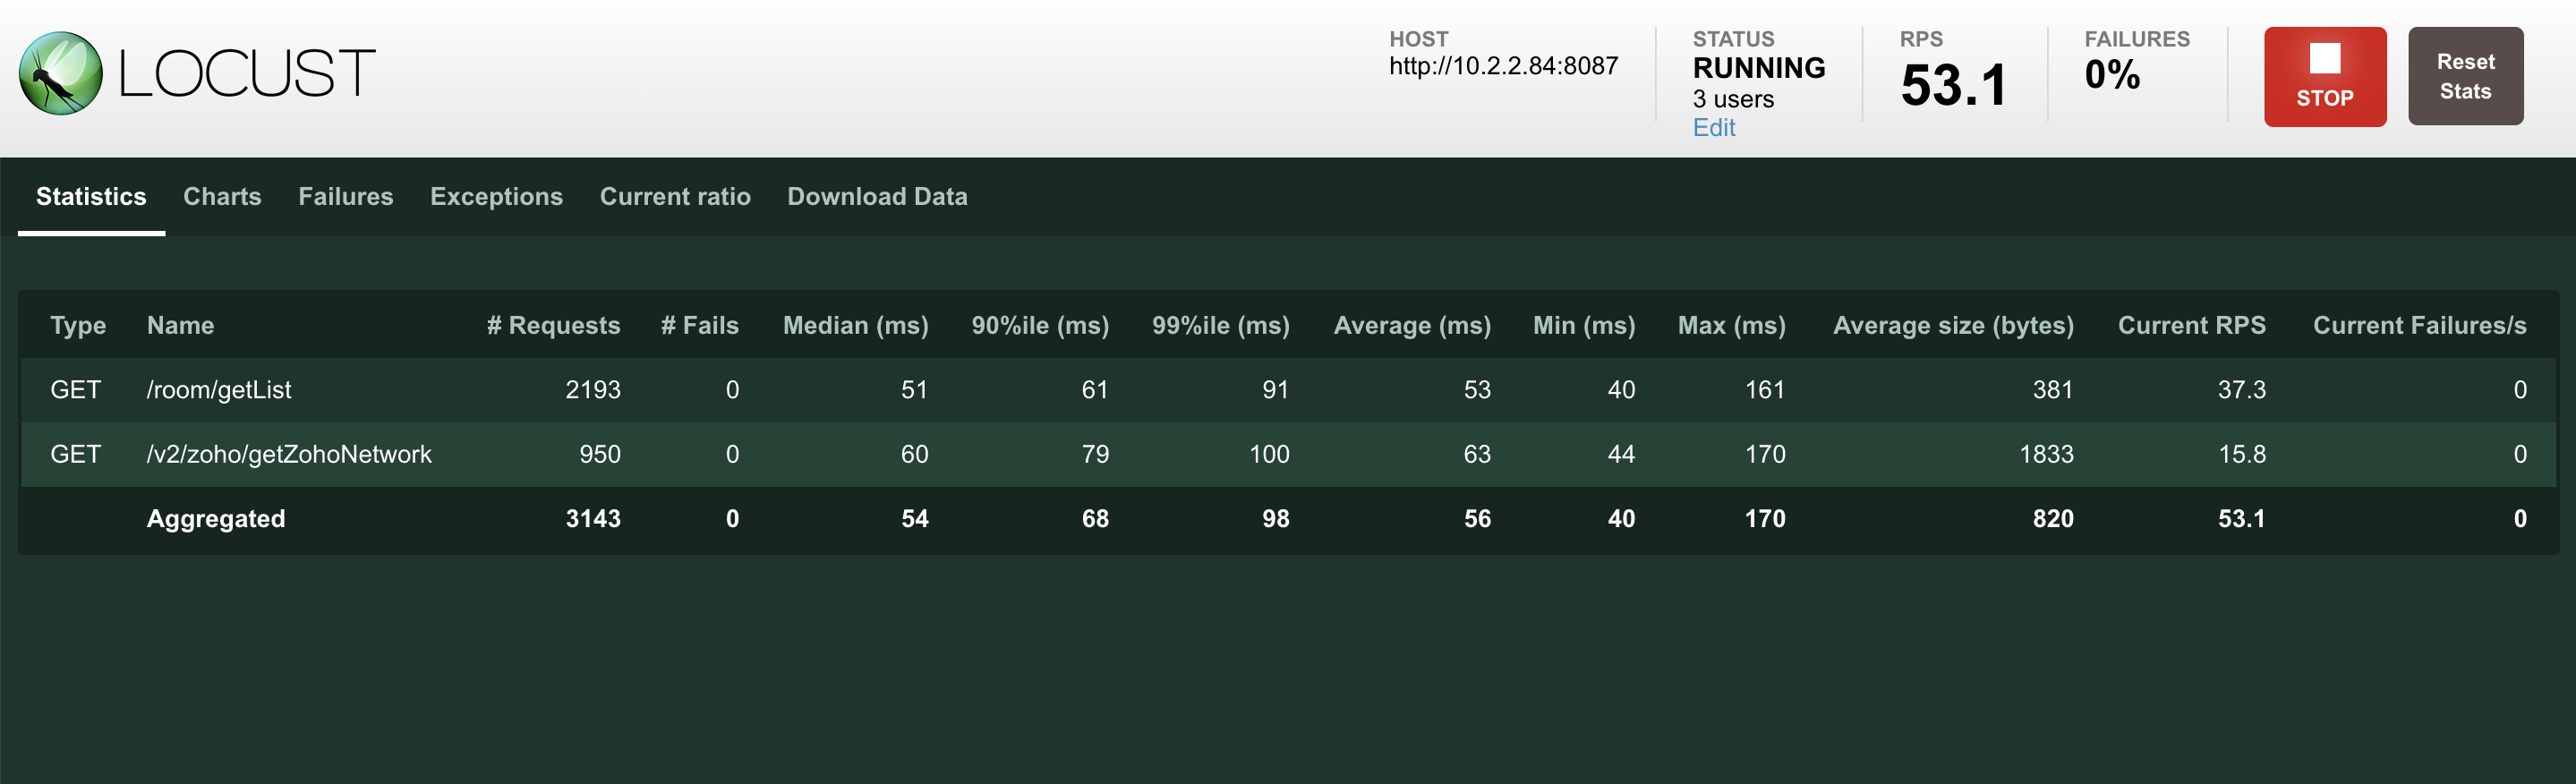Screen dimensions: 2576x784
Task: Click the 820 aggregated average size cell
Action: pos(2053,519)
